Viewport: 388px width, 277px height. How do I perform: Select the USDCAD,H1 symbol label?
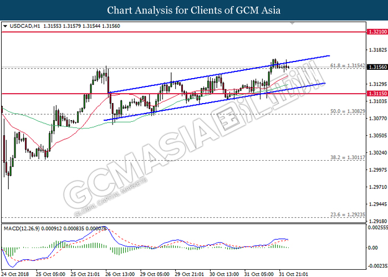click(25, 26)
